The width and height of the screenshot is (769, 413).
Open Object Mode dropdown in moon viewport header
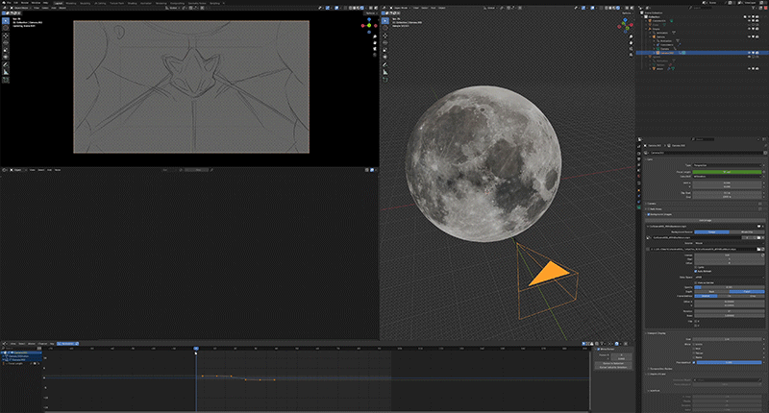click(400, 8)
